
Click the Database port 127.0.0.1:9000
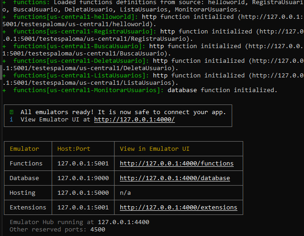point(83,178)
